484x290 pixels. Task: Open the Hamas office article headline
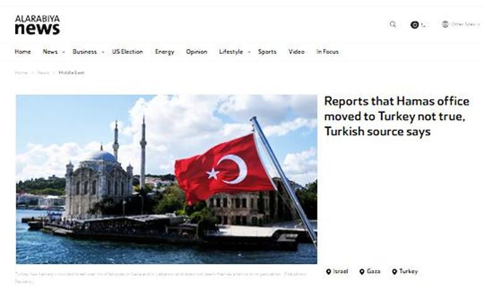coord(396,116)
